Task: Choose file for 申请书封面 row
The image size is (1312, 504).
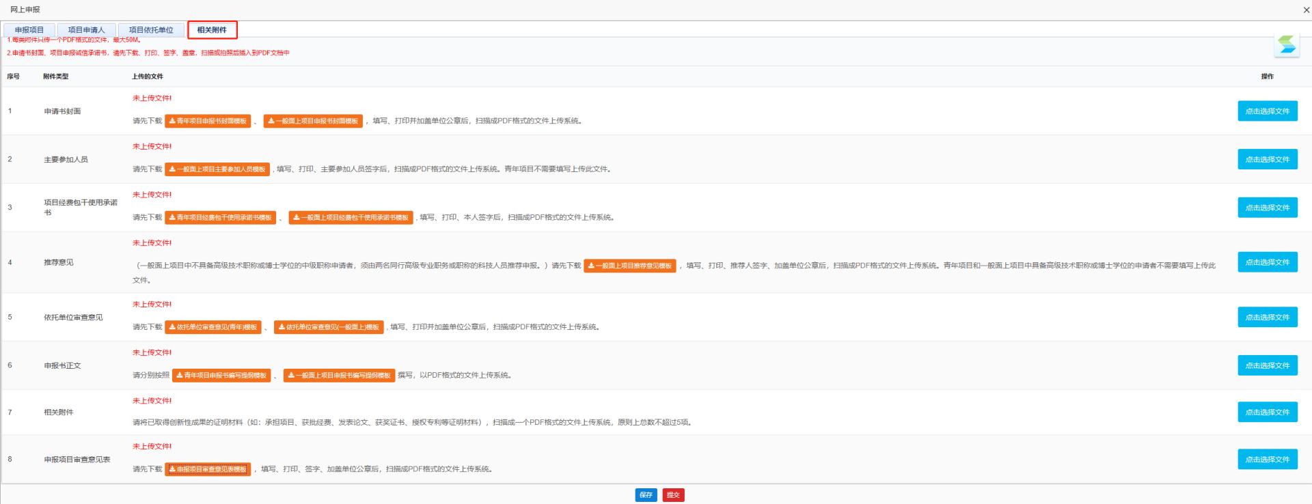Action: coord(1267,111)
